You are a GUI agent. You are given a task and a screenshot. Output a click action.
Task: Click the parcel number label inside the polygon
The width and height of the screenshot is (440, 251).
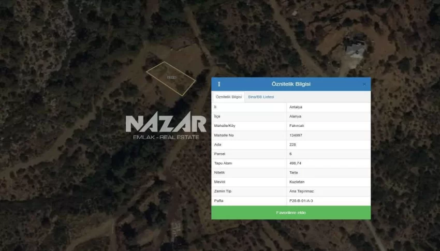click(171, 78)
